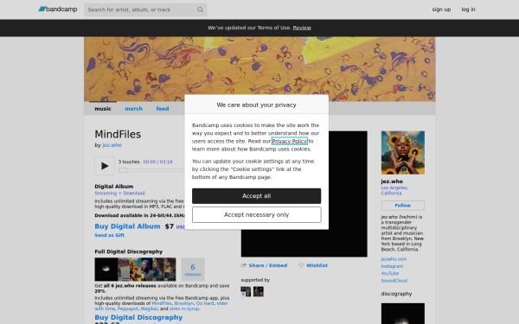
Task: Open the Bandcamp logo home link
Action: click(58, 10)
